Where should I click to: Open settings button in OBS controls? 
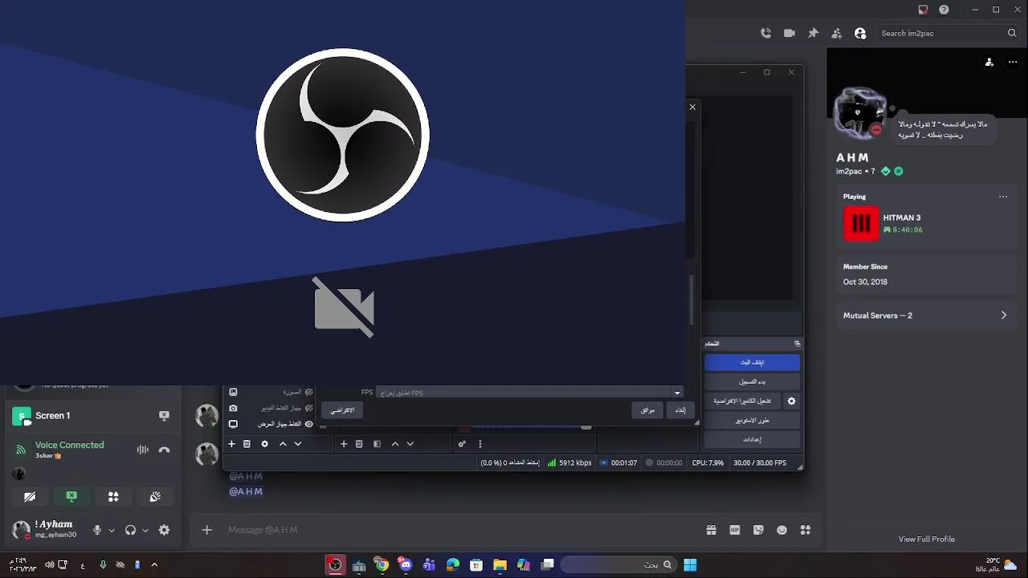click(752, 440)
